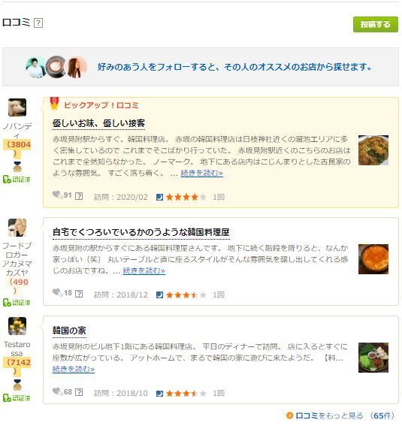Click the 投稿する button

pyautogui.click(x=376, y=25)
